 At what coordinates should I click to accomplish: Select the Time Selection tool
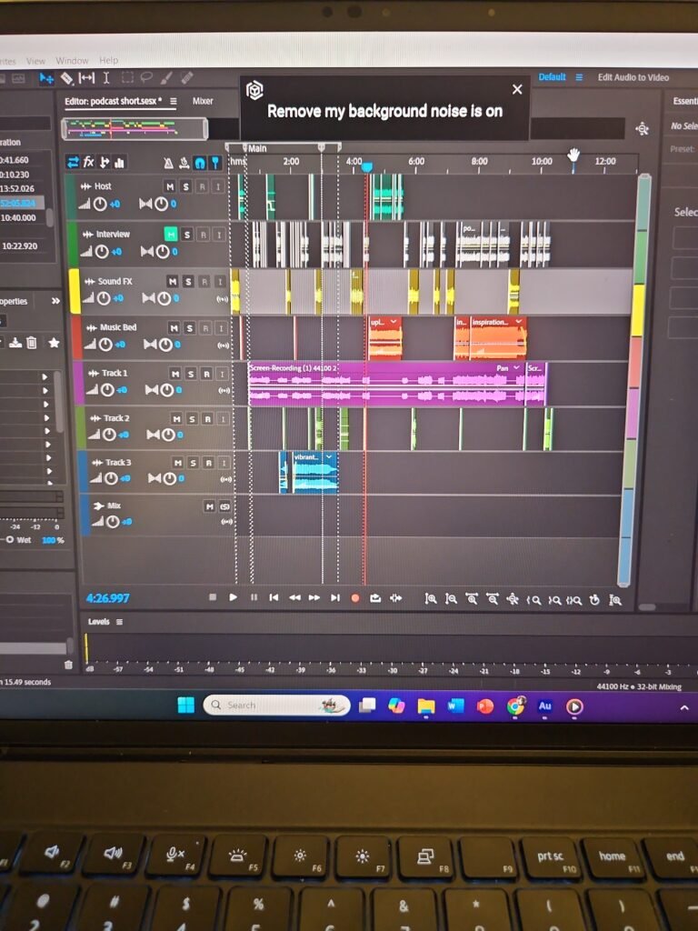(106, 78)
